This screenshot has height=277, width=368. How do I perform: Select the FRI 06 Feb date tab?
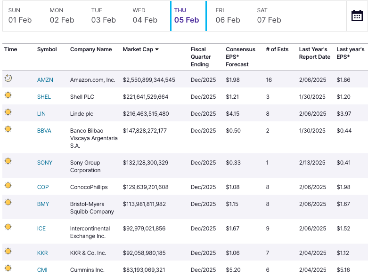tap(228, 16)
